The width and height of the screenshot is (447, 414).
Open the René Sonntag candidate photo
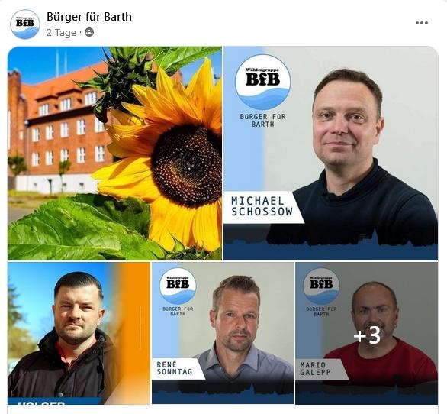click(x=223, y=333)
